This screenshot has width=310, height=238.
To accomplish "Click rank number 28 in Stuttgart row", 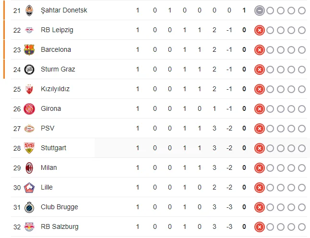I will [x=17, y=148].
